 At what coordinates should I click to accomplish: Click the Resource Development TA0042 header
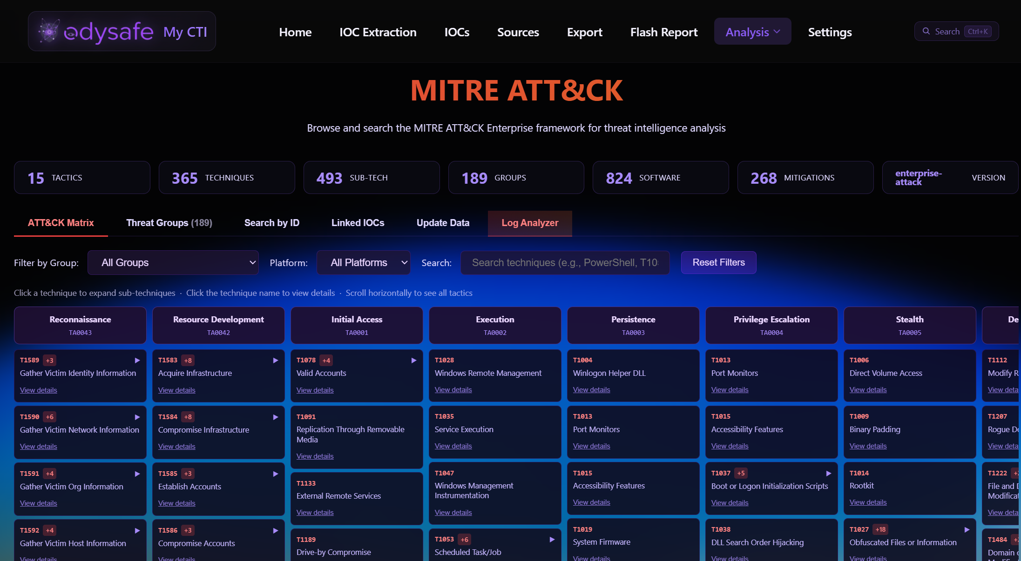(x=218, y=325)
